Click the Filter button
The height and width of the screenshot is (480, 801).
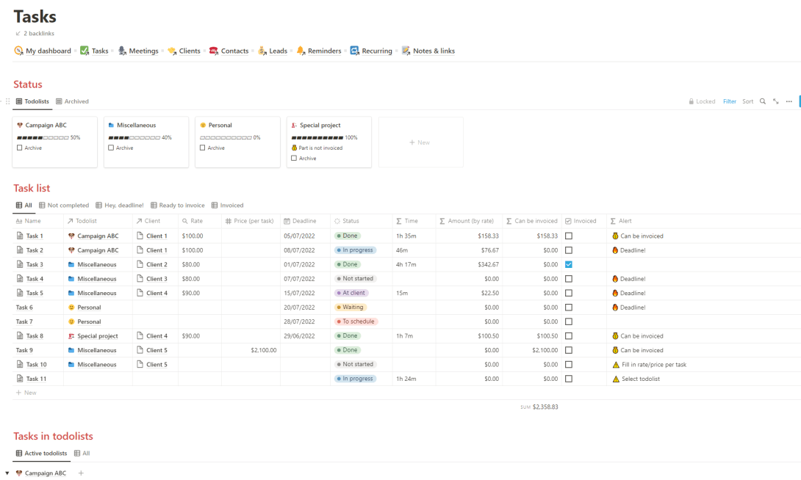pos(730,101)
